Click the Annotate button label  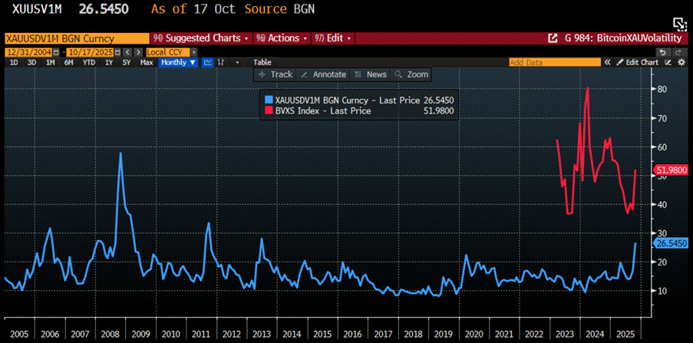pos(329,74)
